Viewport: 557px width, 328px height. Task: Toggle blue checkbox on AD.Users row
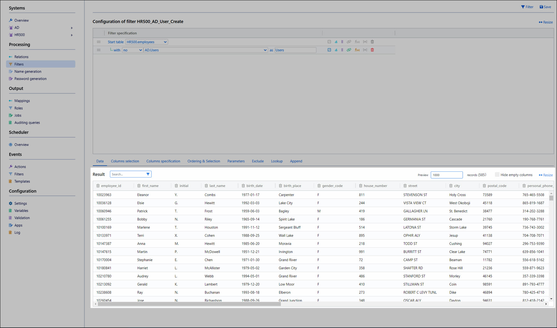point(329,50)
